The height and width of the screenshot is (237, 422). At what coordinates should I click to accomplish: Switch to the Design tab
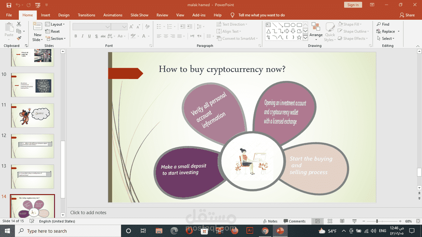tap(64, 15)
